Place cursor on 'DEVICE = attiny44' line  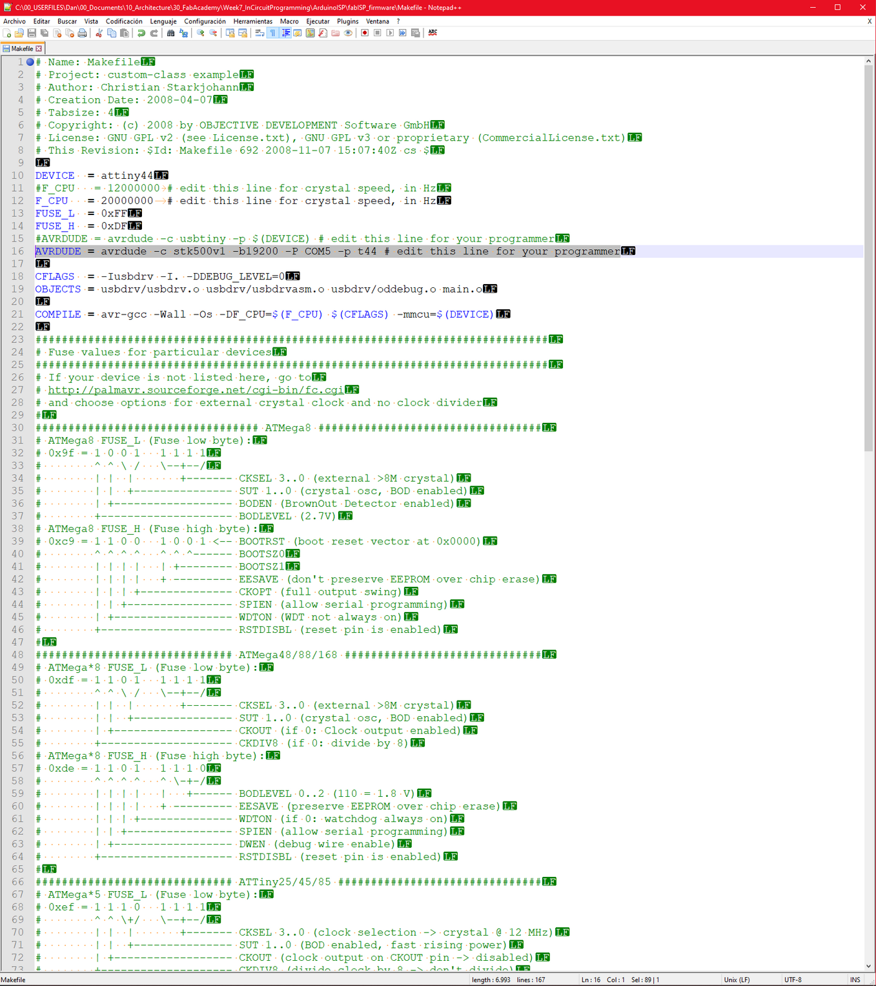coord(101,176)
